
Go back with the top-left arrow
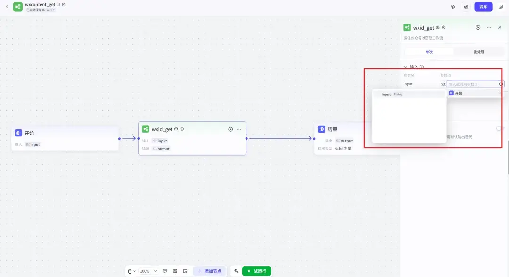(7, 7)
